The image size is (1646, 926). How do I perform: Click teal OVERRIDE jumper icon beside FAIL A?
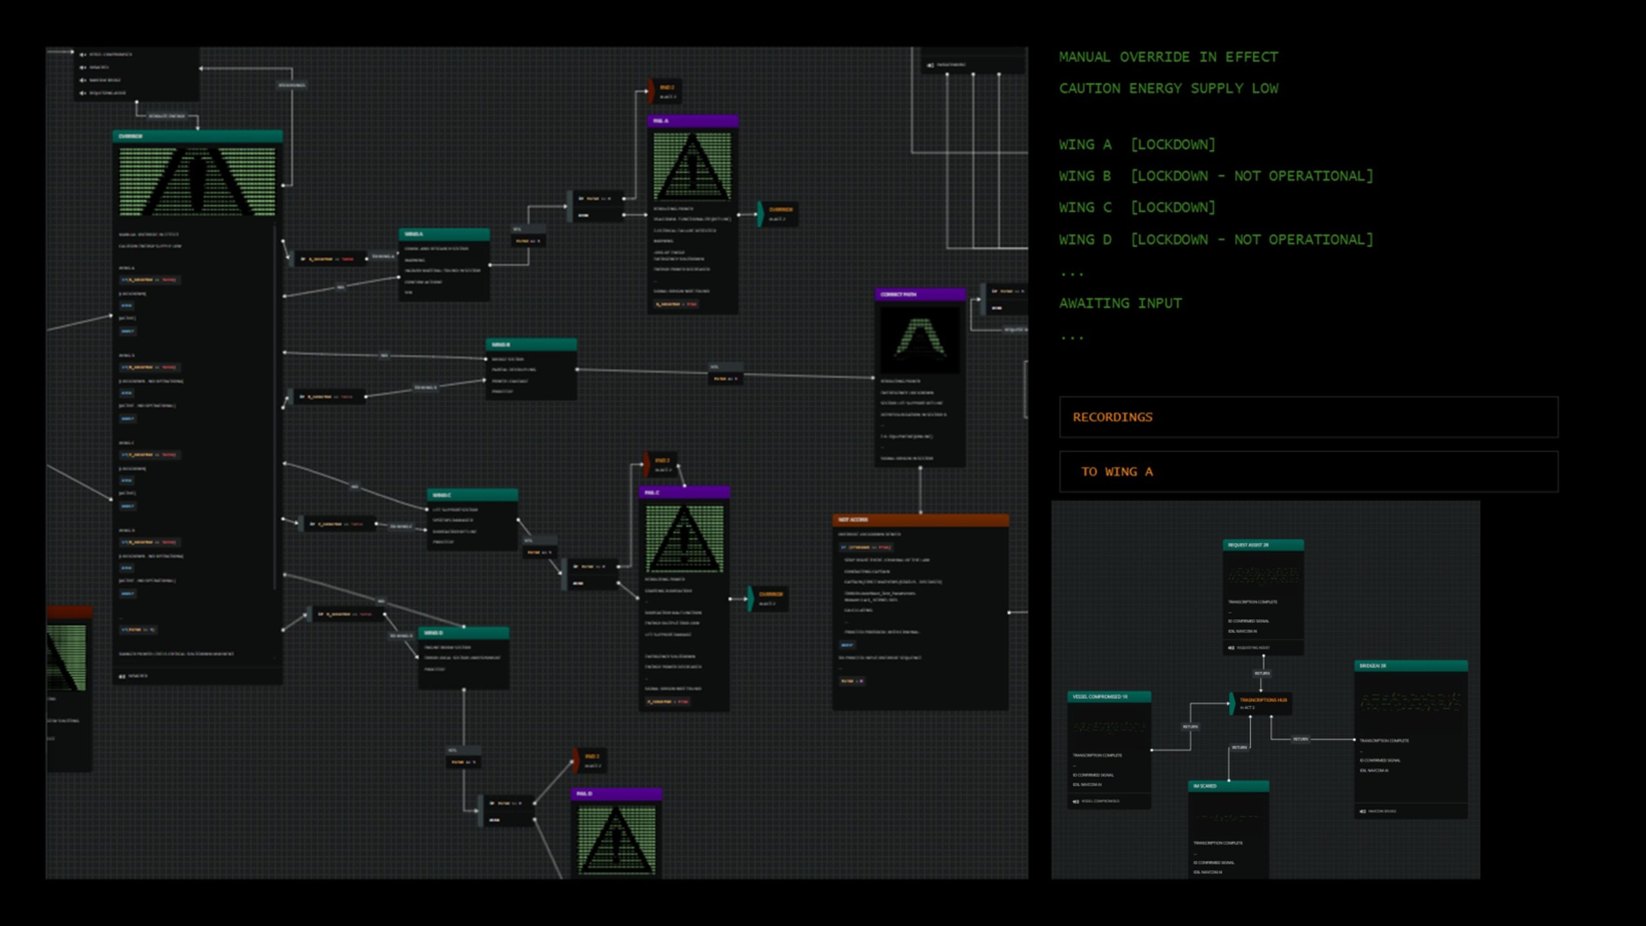click(x=761, y=213)
